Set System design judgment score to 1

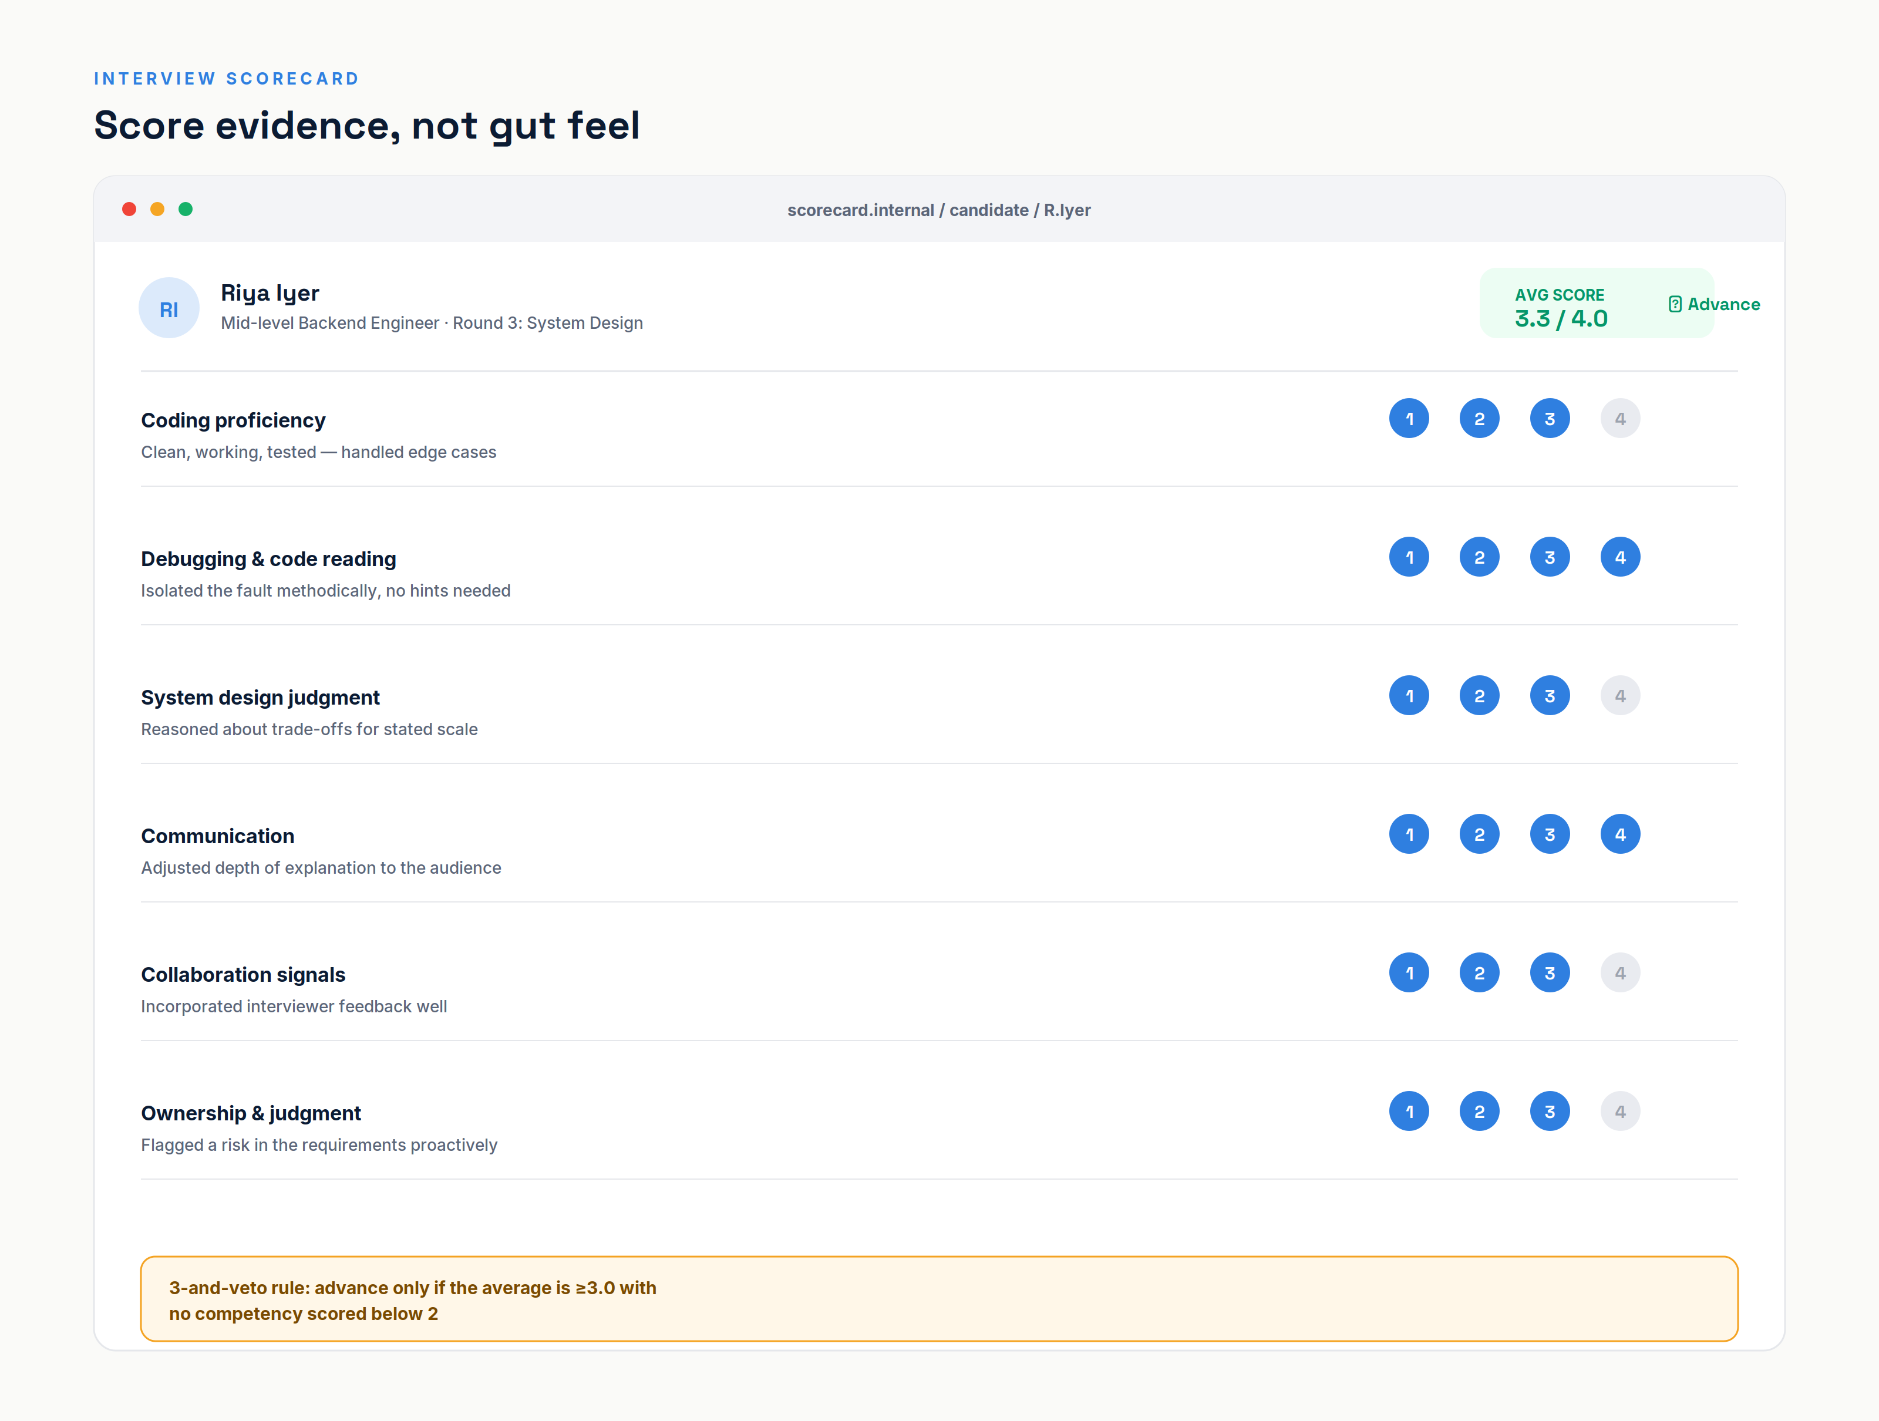pyautogui.click(x=1409, y=696)
